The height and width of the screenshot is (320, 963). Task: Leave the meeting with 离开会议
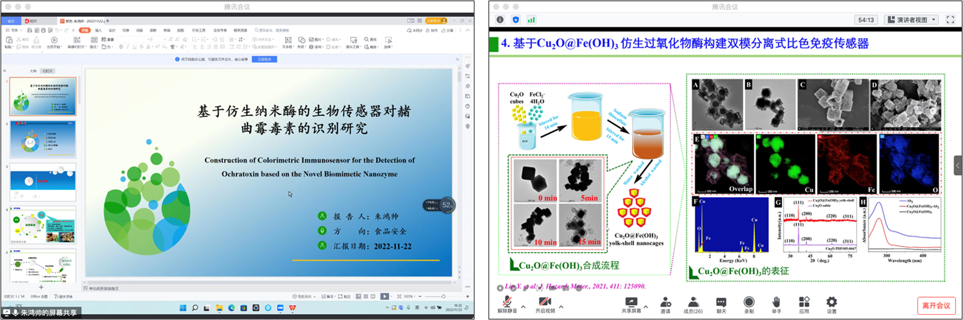[x=935, y=305]
